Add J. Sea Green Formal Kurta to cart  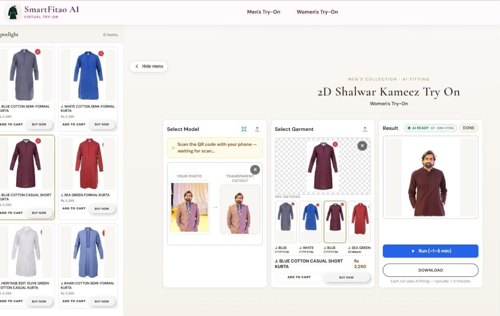tap(74, 208)
